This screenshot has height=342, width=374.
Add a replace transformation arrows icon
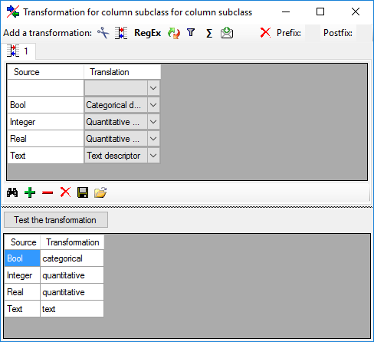click(x=174, y=33)
